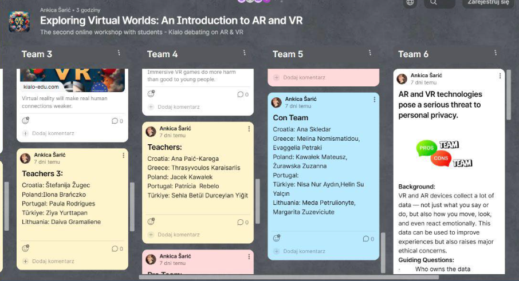519x281 pixels.
Task: Open the search magnifier in top bar
Action: coord(434,3)
